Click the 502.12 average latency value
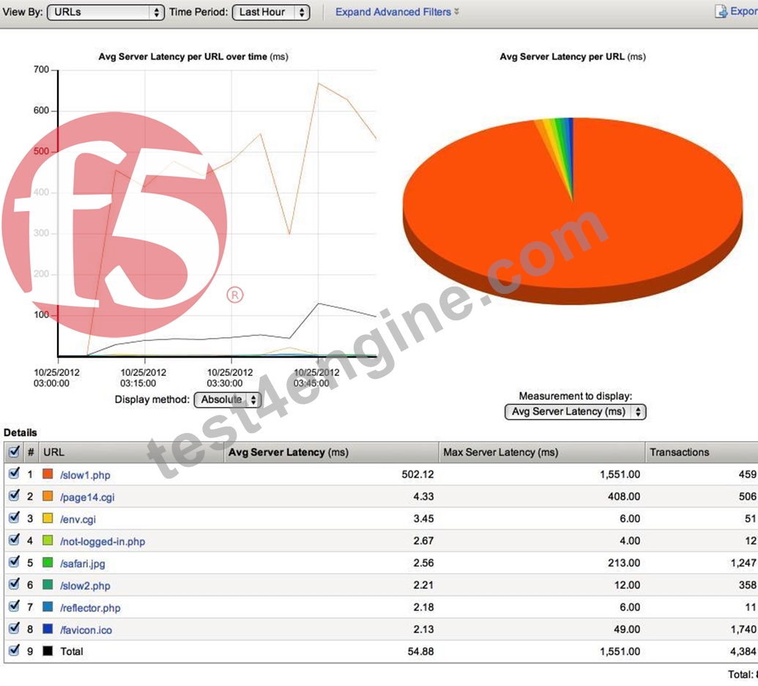758x686 pixels. tap(417, 475)
